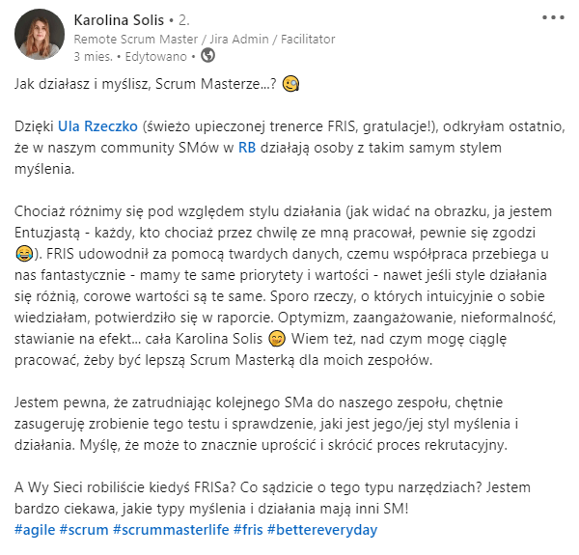
Task: Open the Ula Rzeczko mention link
Action: click(97, 126)
